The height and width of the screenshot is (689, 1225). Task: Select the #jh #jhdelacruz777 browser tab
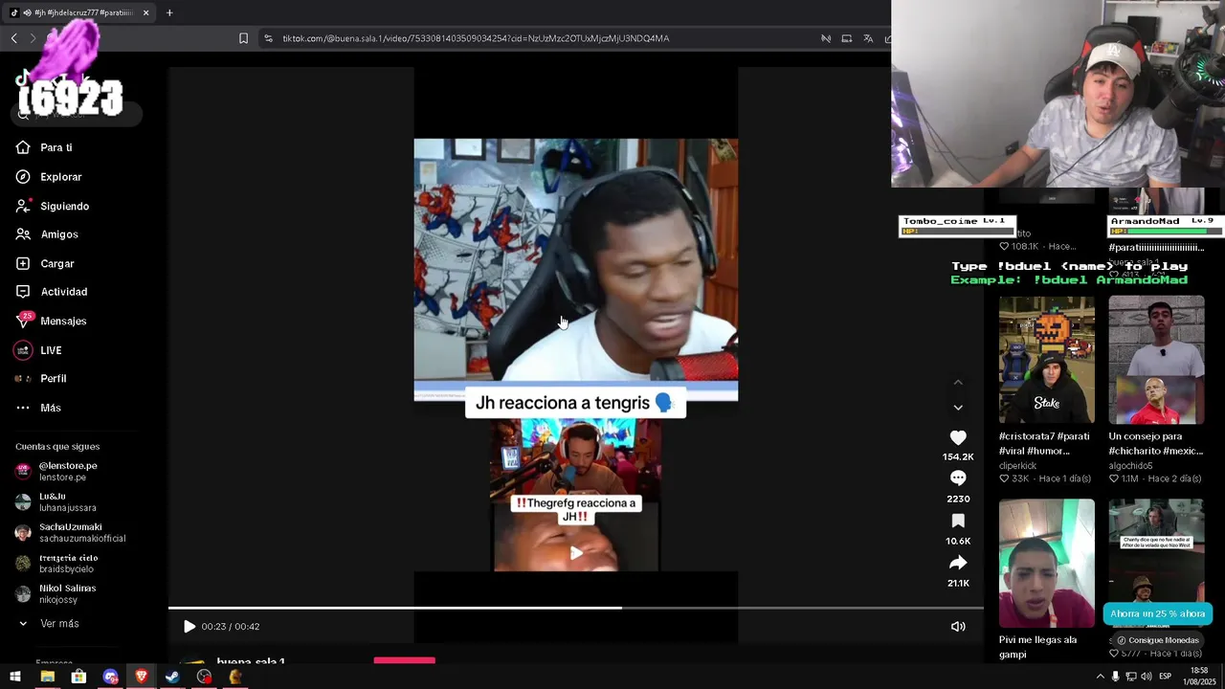tap(78, 12)
